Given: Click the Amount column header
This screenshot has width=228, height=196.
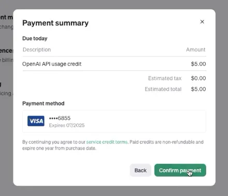Looking at the screenshot, I should pos(195,50).
